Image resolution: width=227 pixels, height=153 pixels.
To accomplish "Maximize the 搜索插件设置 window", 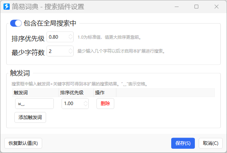I will (x=196, y=7).
